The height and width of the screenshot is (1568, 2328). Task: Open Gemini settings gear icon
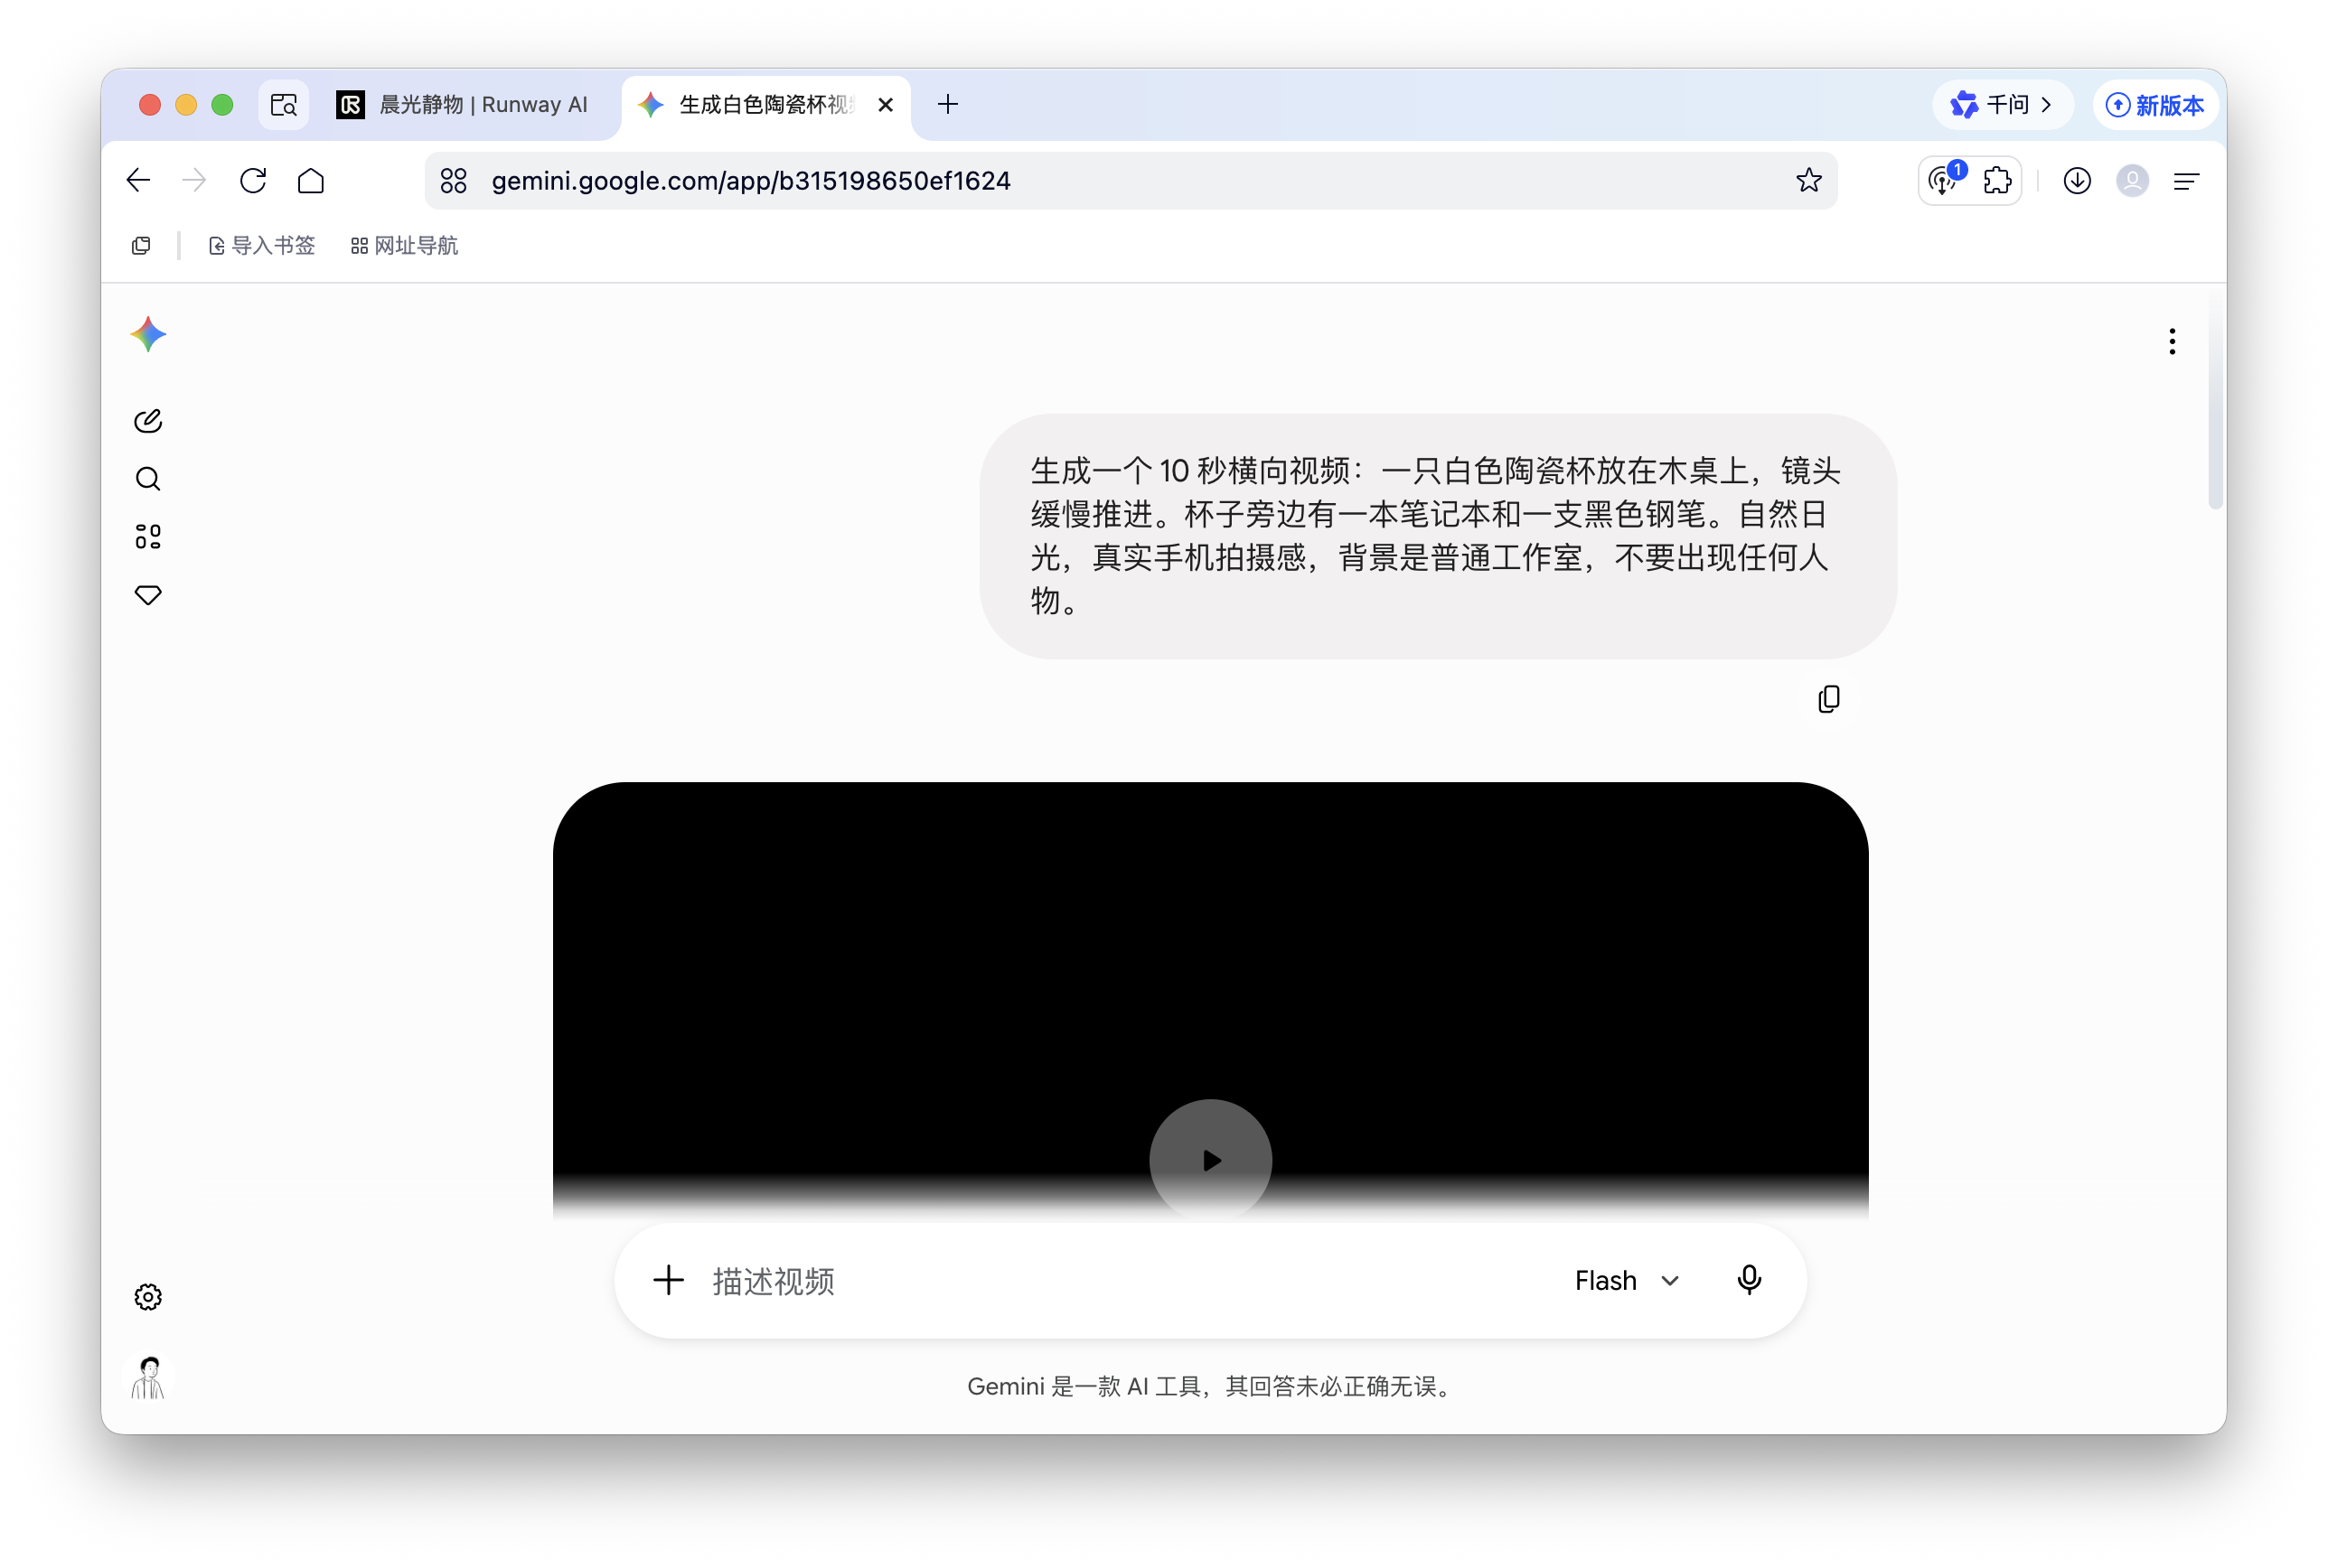148,1297
